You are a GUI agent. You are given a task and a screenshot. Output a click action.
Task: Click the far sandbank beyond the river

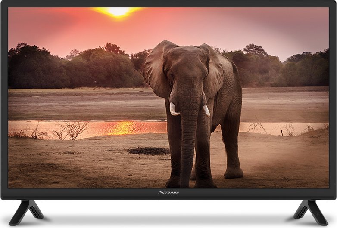pyautogui.click(x=86, y=103)
